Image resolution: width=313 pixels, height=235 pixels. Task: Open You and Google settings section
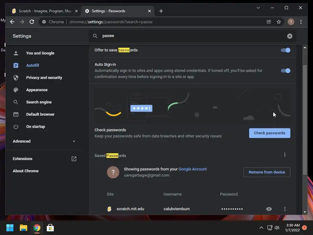[40, 53]
